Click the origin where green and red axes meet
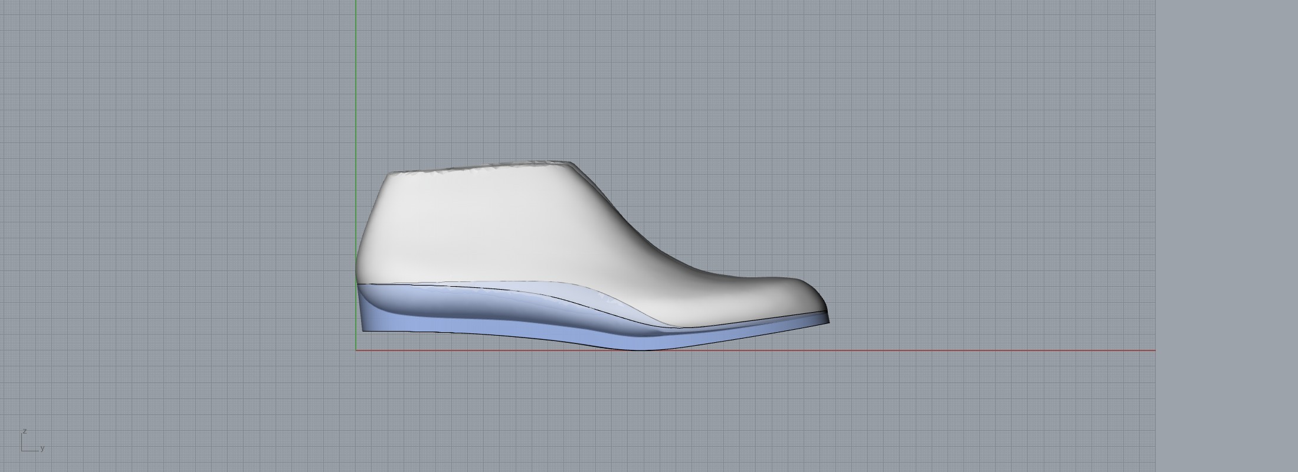Image resolution: width=1298 pixels, height=472 pixels. click(x=356, y=350)
